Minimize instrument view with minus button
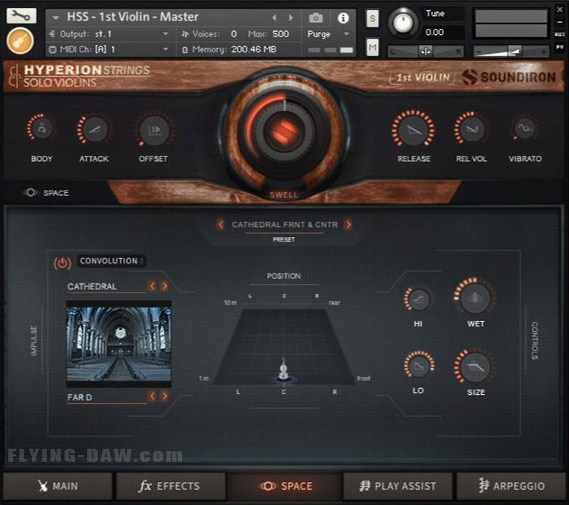 (x=560, y=23)
